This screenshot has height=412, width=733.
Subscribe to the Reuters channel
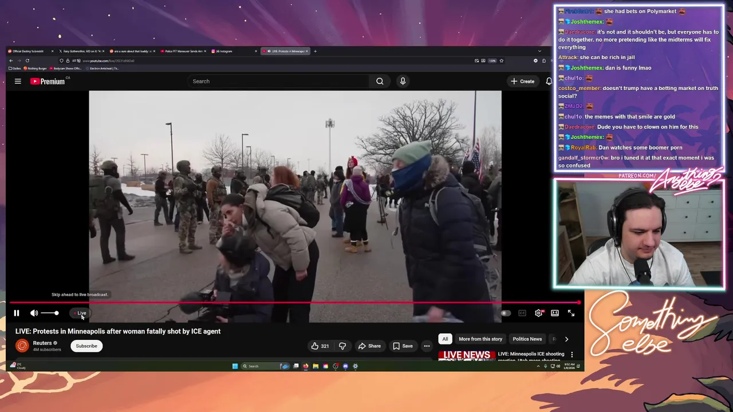pos(86,346)
